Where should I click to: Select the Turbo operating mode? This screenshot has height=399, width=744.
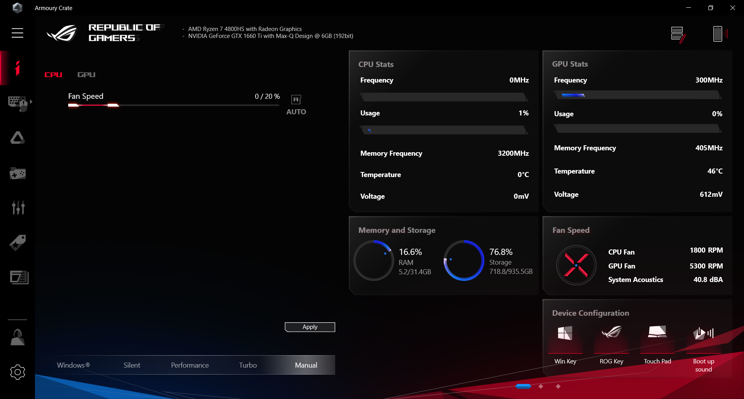coord(248,365)
